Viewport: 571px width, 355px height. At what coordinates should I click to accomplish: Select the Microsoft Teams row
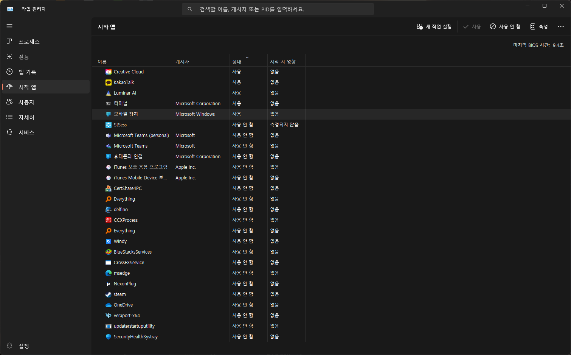331,146
